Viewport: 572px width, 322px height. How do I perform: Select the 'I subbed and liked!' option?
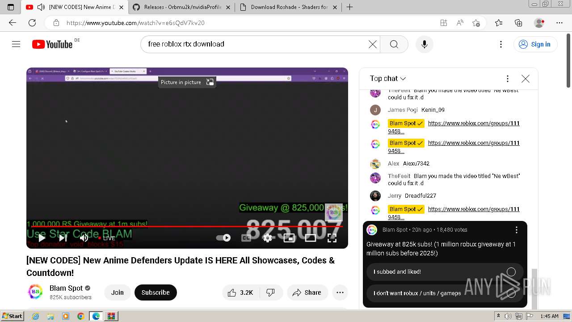(445, 272)
